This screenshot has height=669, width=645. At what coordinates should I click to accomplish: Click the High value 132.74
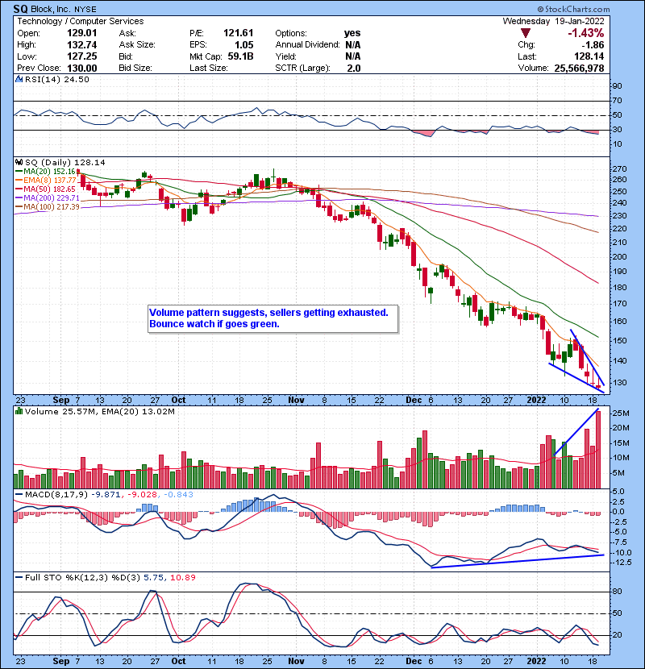(82, 45)
